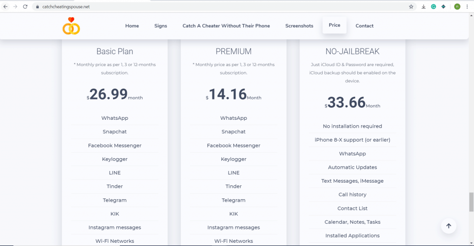Click the 14.16 price

click(228, 94)
